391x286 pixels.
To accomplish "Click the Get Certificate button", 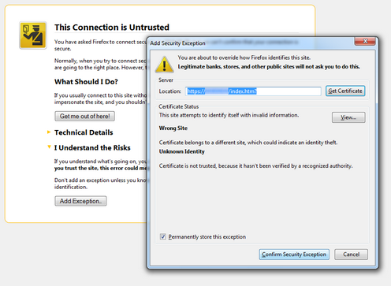I will tap(345, 91).
